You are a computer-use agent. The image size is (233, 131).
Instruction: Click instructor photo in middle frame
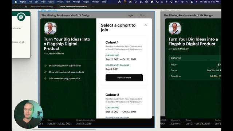click(x=50, y=28)
